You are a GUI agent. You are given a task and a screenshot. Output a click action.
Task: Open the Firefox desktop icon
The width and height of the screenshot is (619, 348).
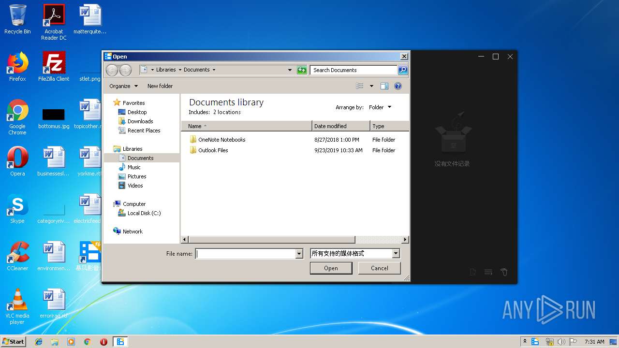coord(17,67)
